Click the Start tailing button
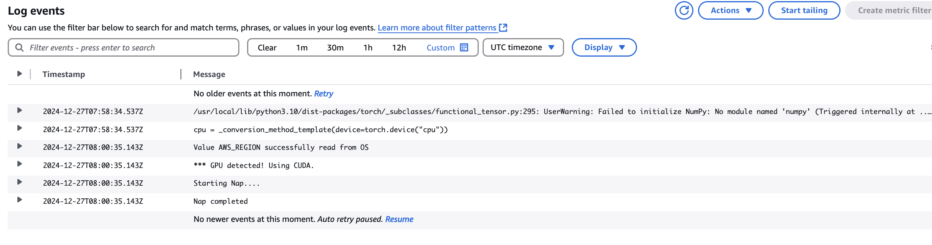 pos(804,10)
